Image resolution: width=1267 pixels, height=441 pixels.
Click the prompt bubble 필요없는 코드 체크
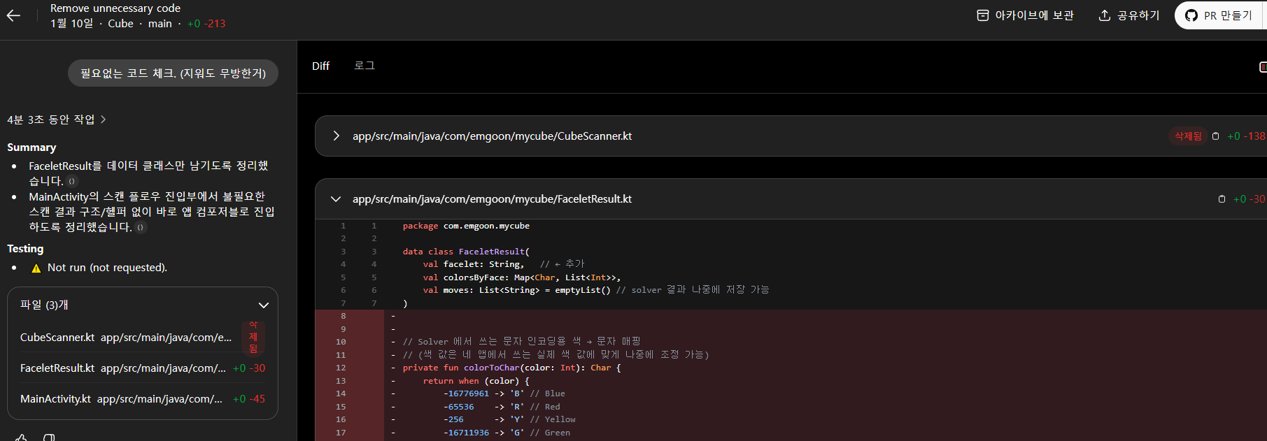tap(173, 73)
